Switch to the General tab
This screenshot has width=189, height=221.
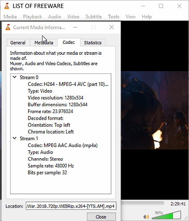[x=18, y=43]
